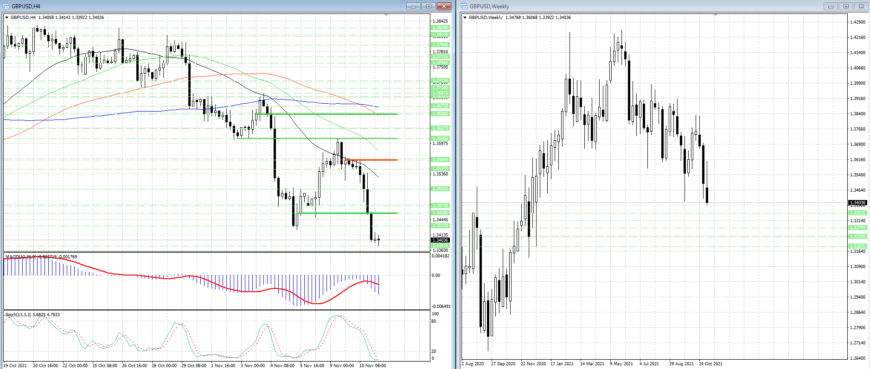Expand the GBPUSD,Weekly chart dropdown arrow

click(465, 18)
